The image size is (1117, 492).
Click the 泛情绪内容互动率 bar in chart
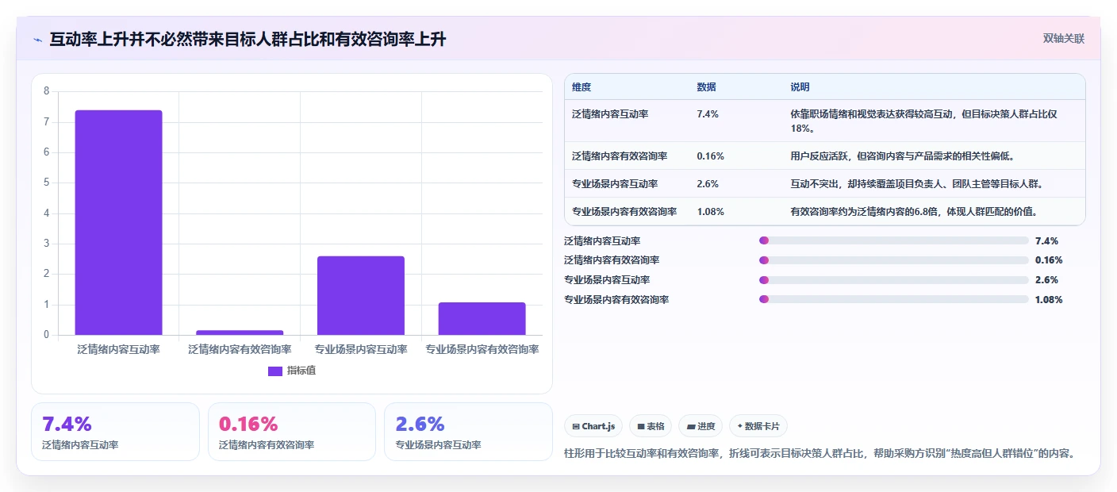(x=119, y=222)
